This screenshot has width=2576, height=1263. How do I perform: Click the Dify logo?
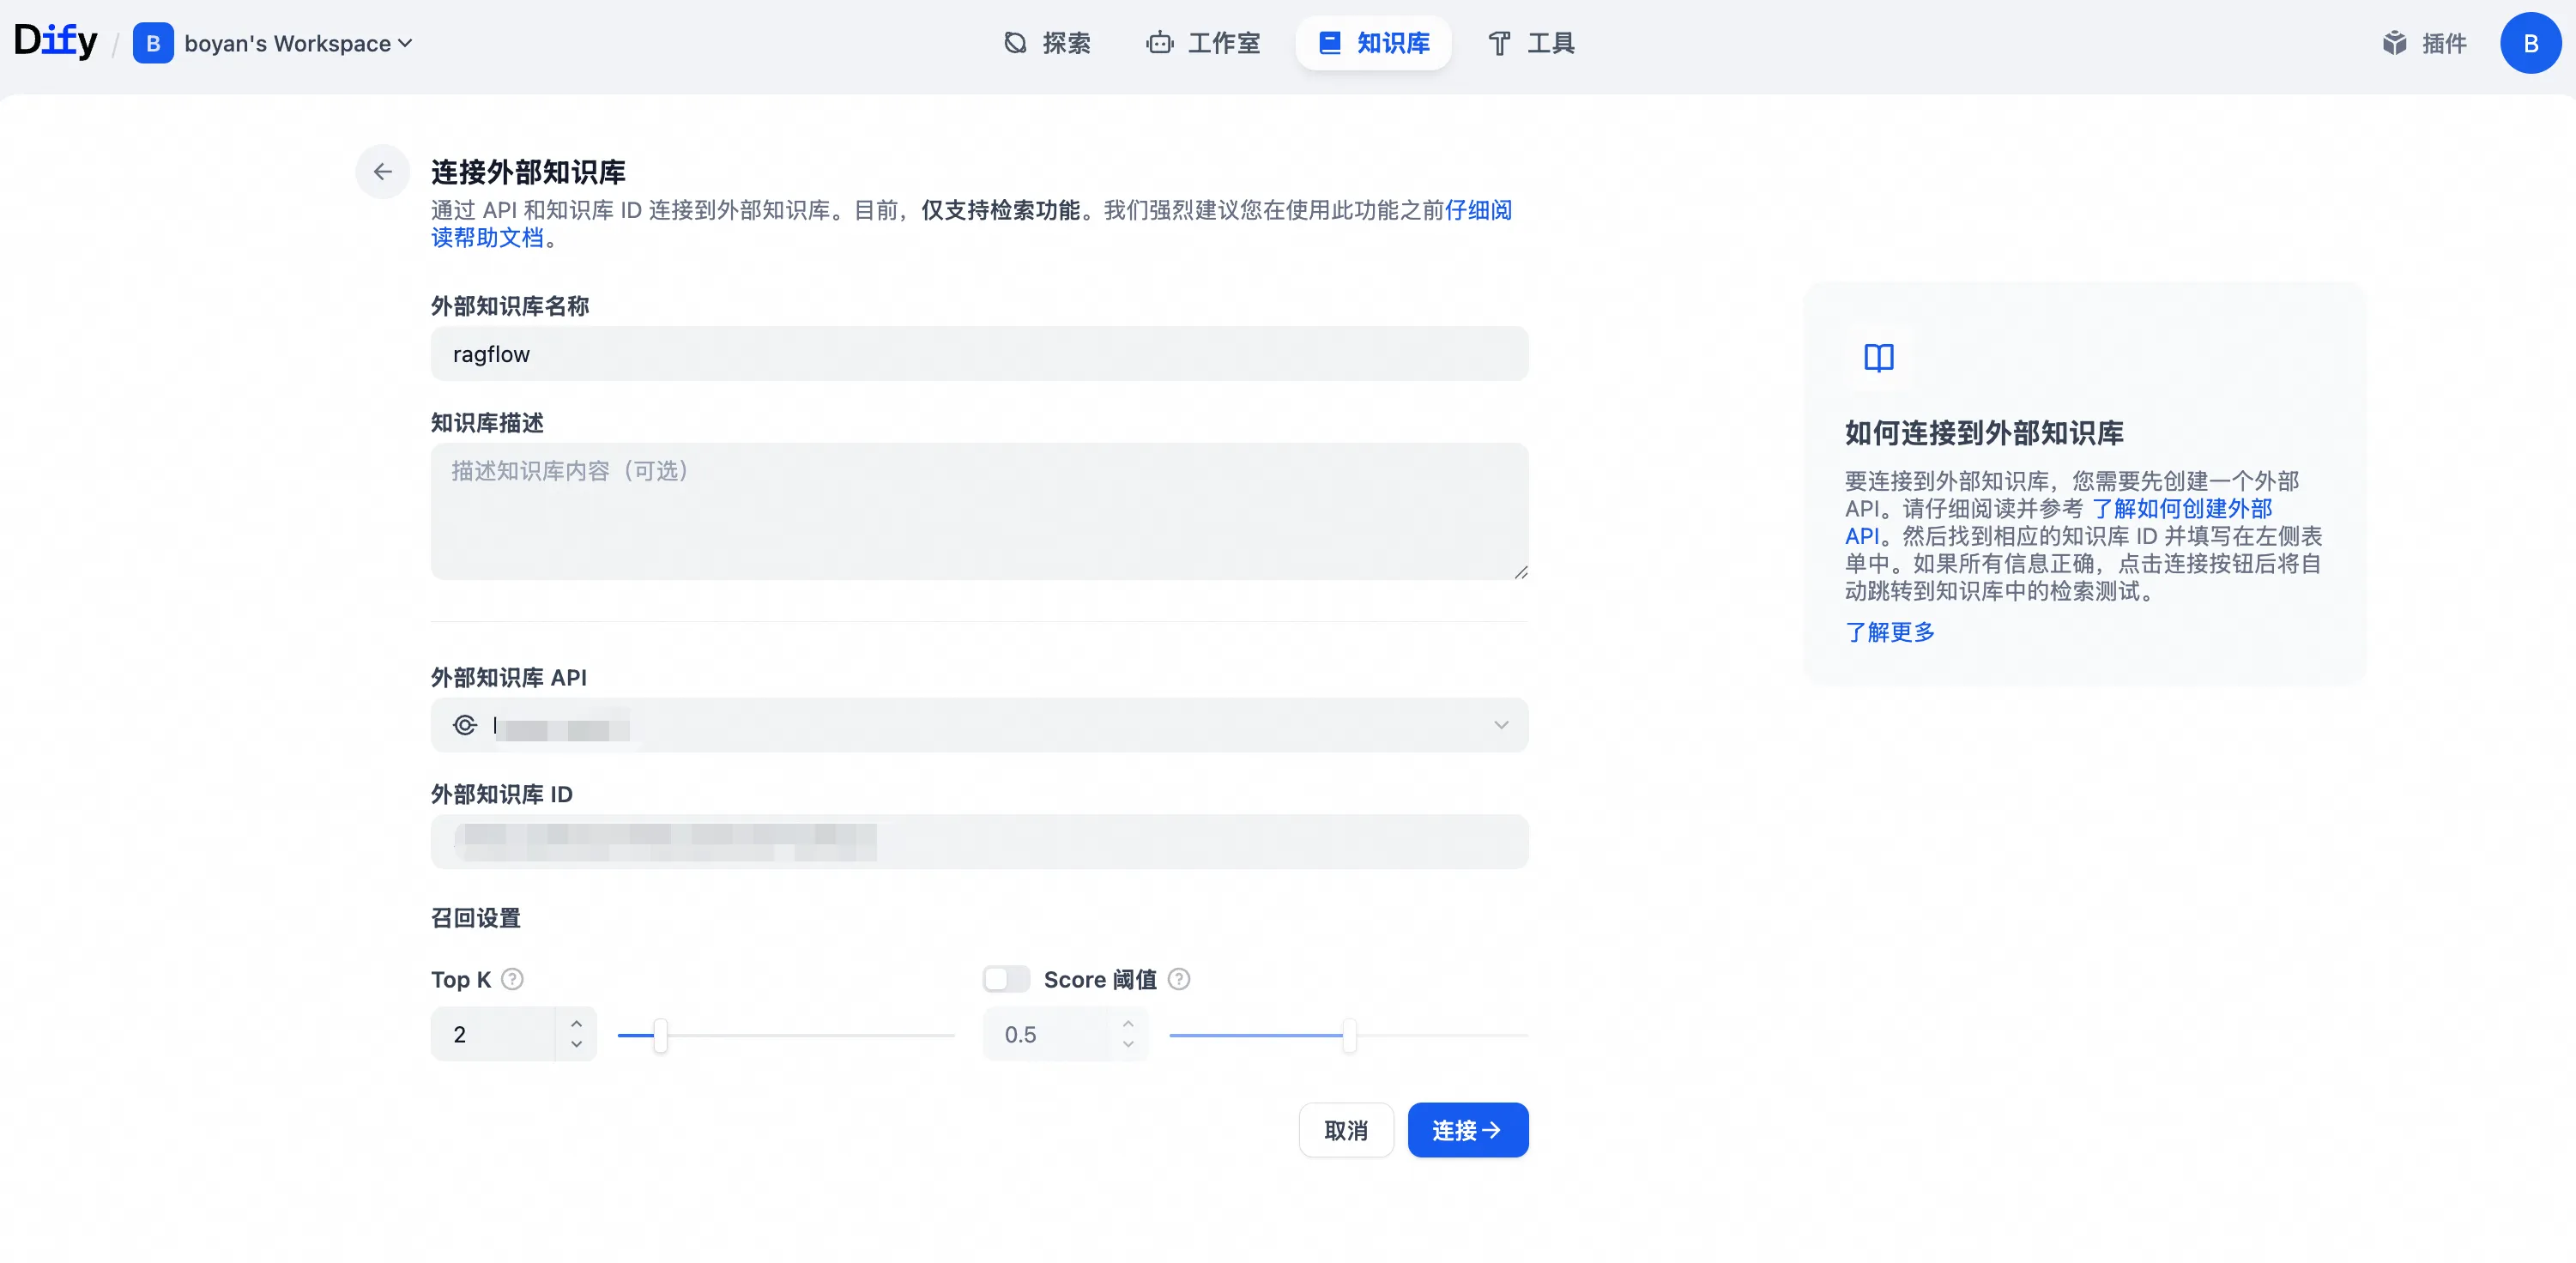55,42
